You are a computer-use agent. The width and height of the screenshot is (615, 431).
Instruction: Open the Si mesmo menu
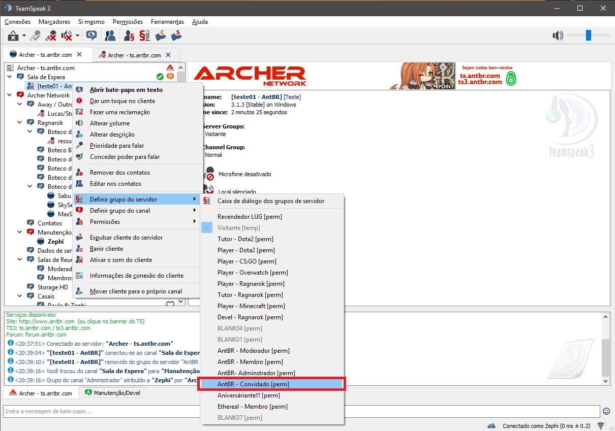point(91,22)
